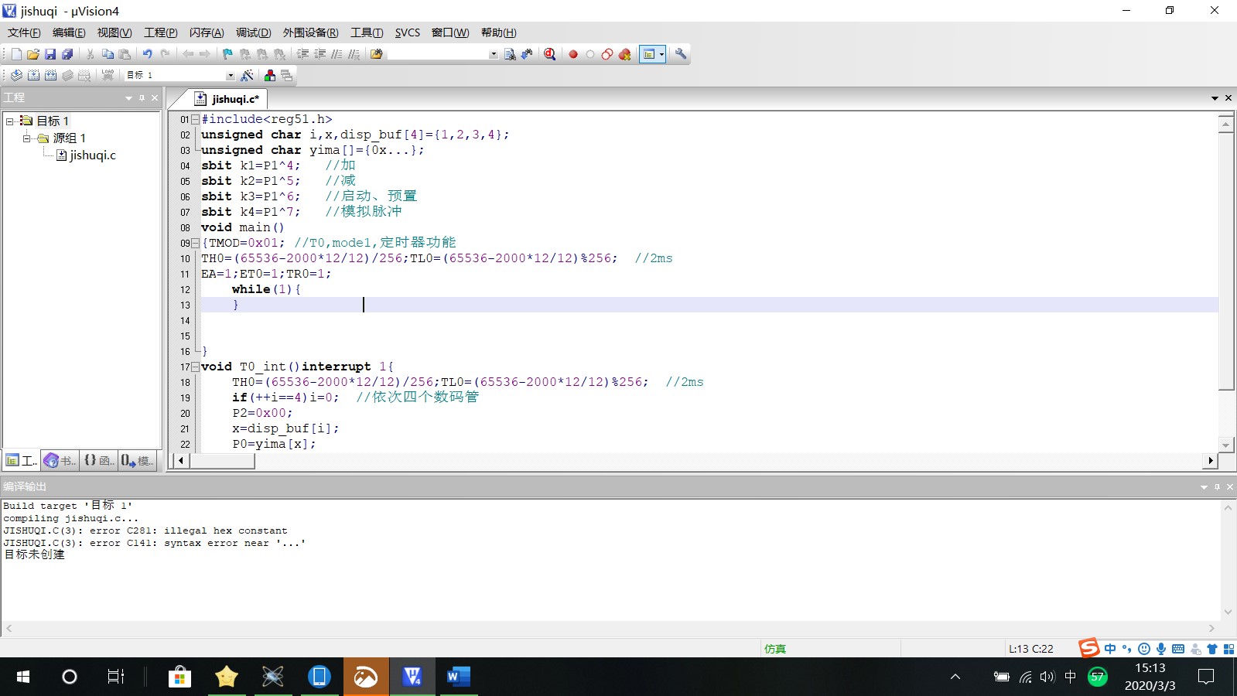Paste clipboard toolbar icon

click(x=125, y=54)
